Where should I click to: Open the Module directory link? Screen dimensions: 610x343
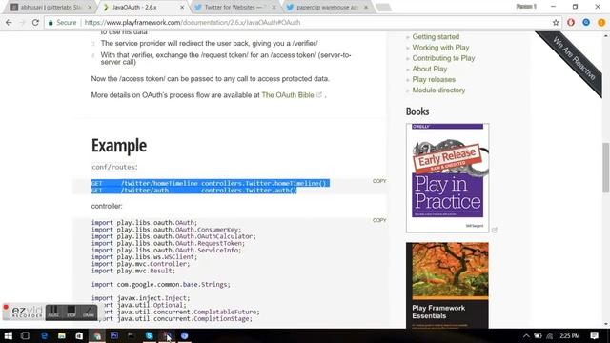tap(438, 90)
